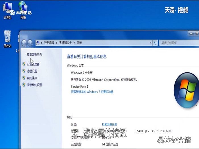Focus the 搜索控制面板 search box
199x149 pixels.
coord(179,43)
